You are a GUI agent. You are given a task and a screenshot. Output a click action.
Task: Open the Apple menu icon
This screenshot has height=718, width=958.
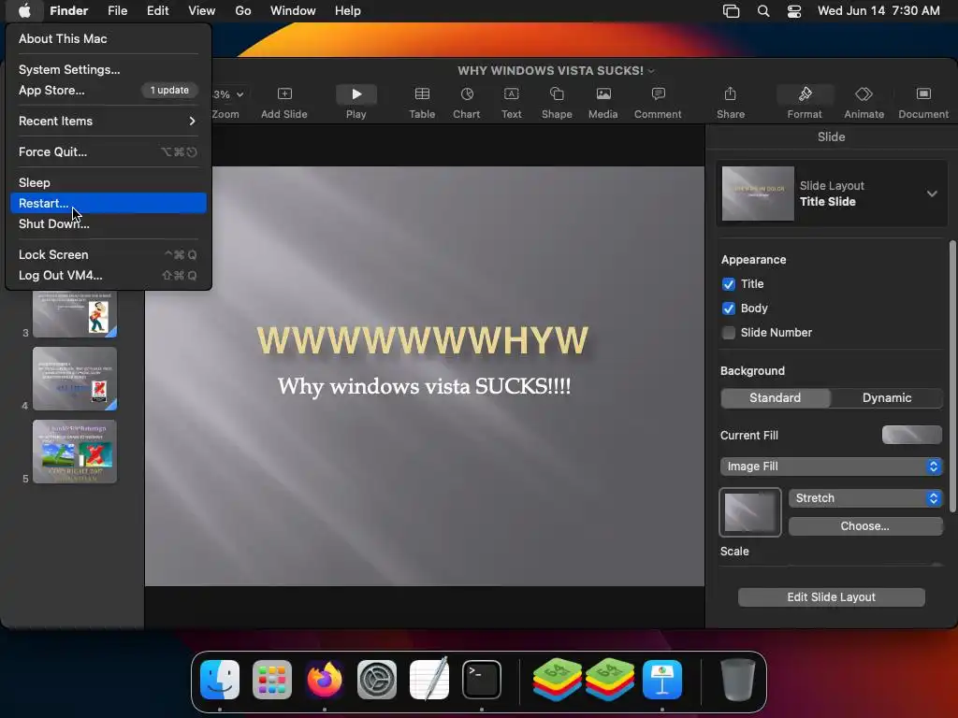click(24, 10)
